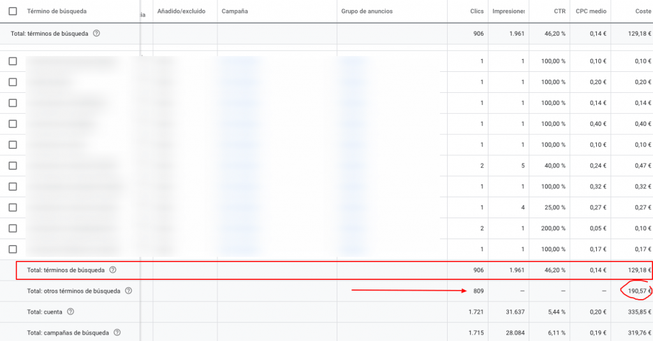This screenshot has width=653, height=341.
Task: Click the 'CPC medio' column header
Action: (591, 11)
